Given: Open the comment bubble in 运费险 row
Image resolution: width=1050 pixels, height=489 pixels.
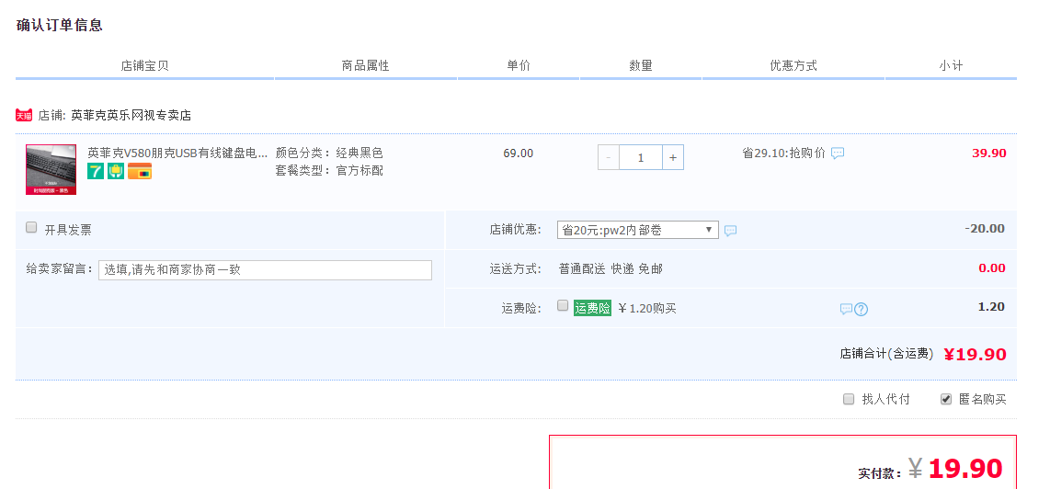Looking at the screenshot, I should tap(847, 309).
